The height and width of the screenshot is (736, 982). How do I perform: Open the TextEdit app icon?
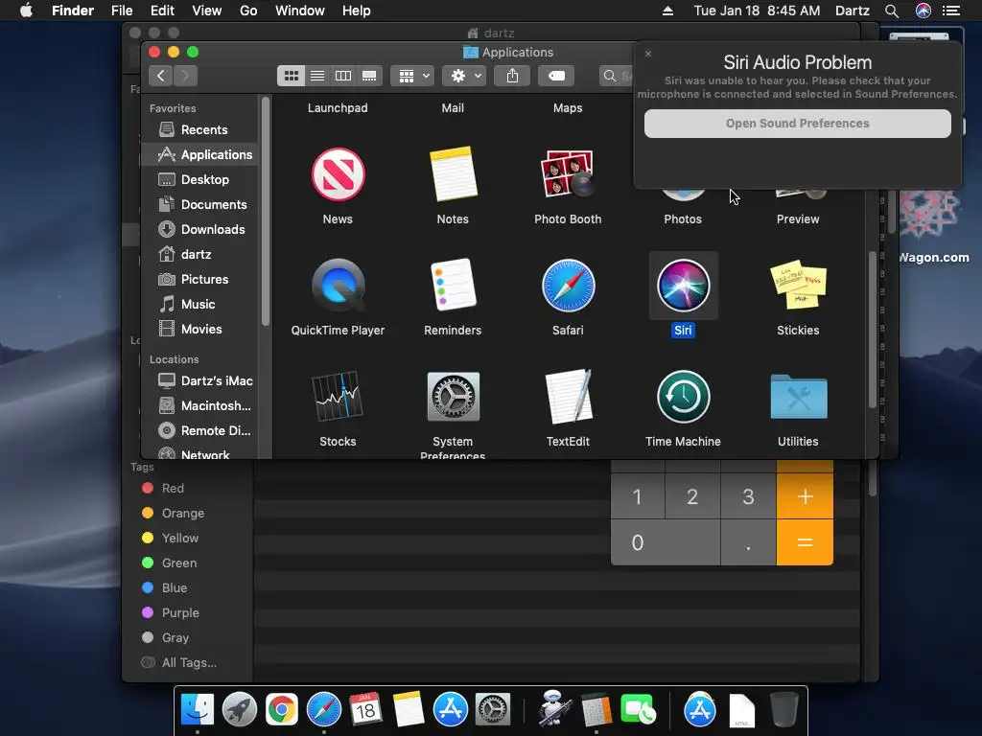pos(568,396)
